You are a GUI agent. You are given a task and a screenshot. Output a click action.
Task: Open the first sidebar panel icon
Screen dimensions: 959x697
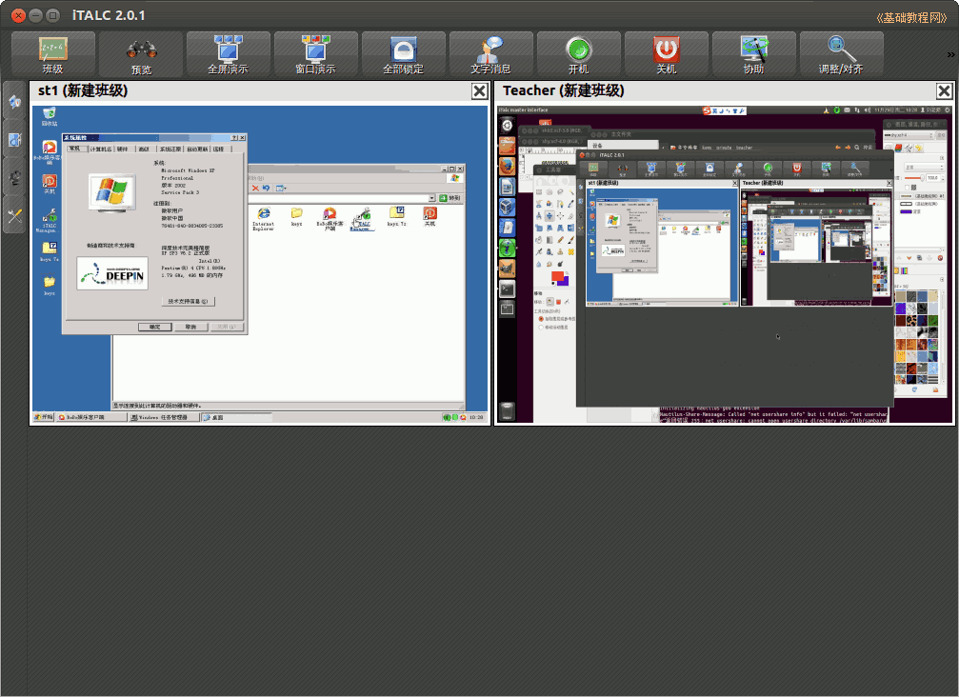(x=14, y=101)
